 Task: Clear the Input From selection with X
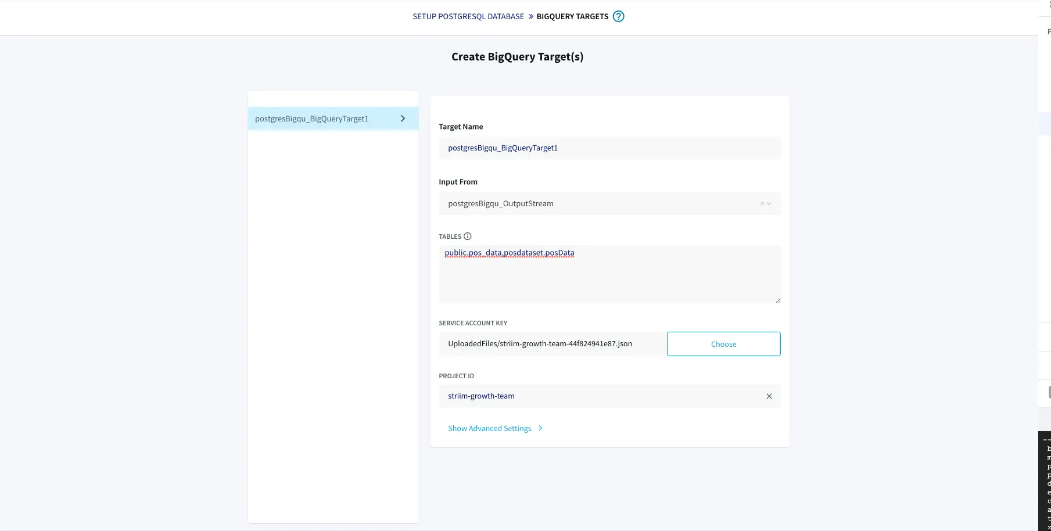(762, 204)
